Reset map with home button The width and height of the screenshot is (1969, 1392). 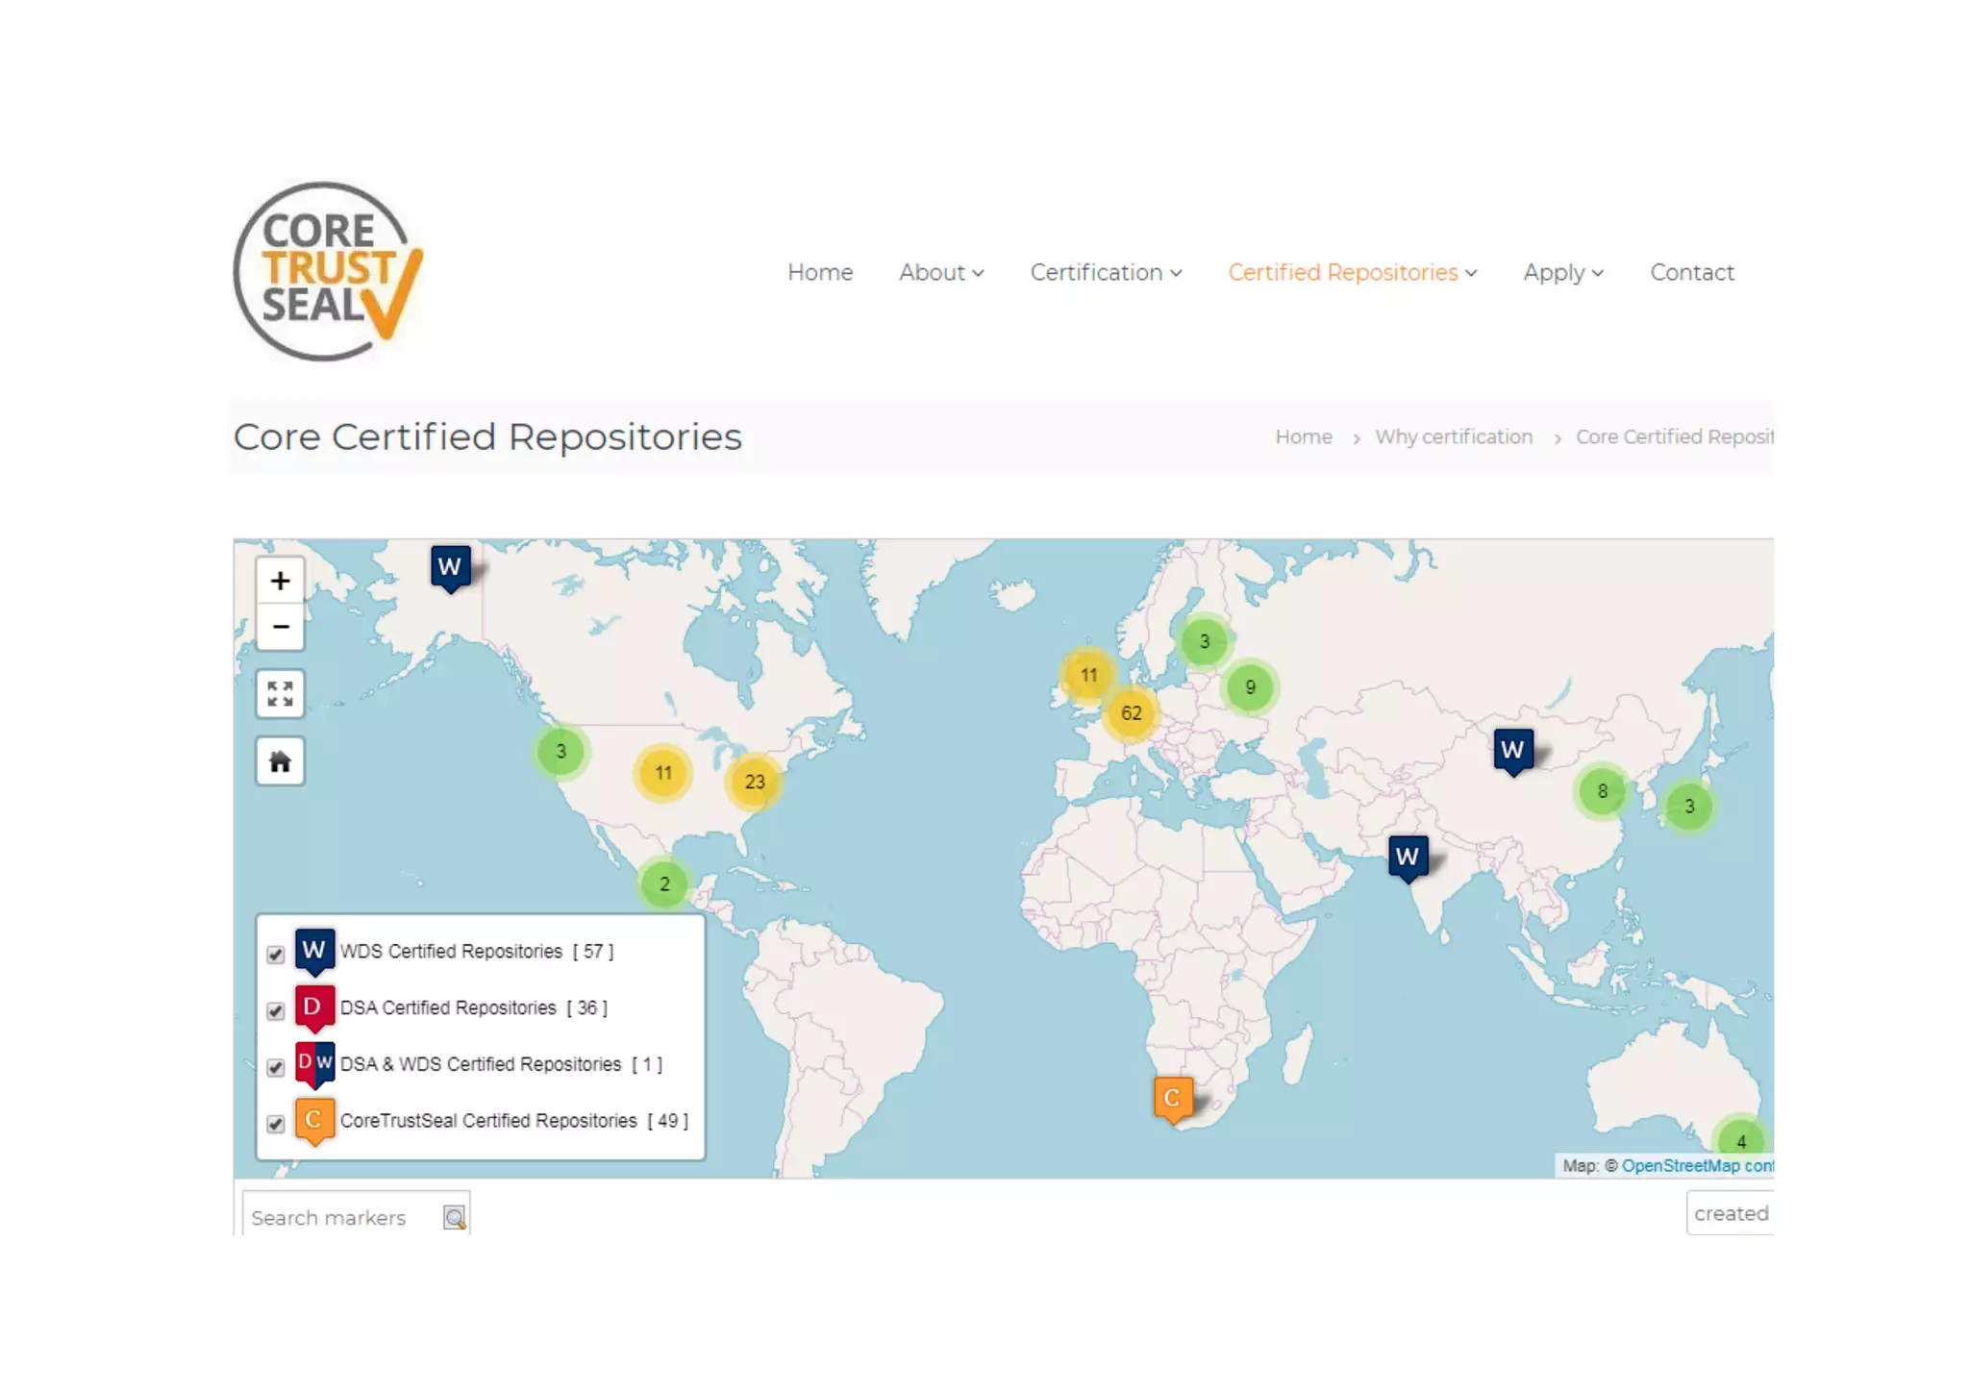click(280, 761)
